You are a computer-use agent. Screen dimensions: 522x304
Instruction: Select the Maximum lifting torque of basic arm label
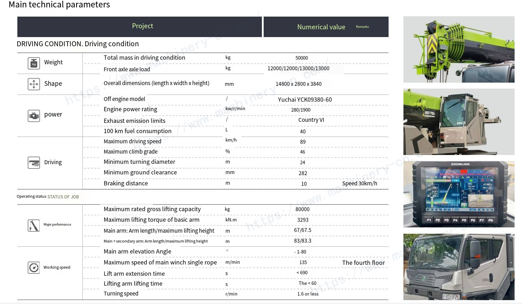(x=151, y=220)
